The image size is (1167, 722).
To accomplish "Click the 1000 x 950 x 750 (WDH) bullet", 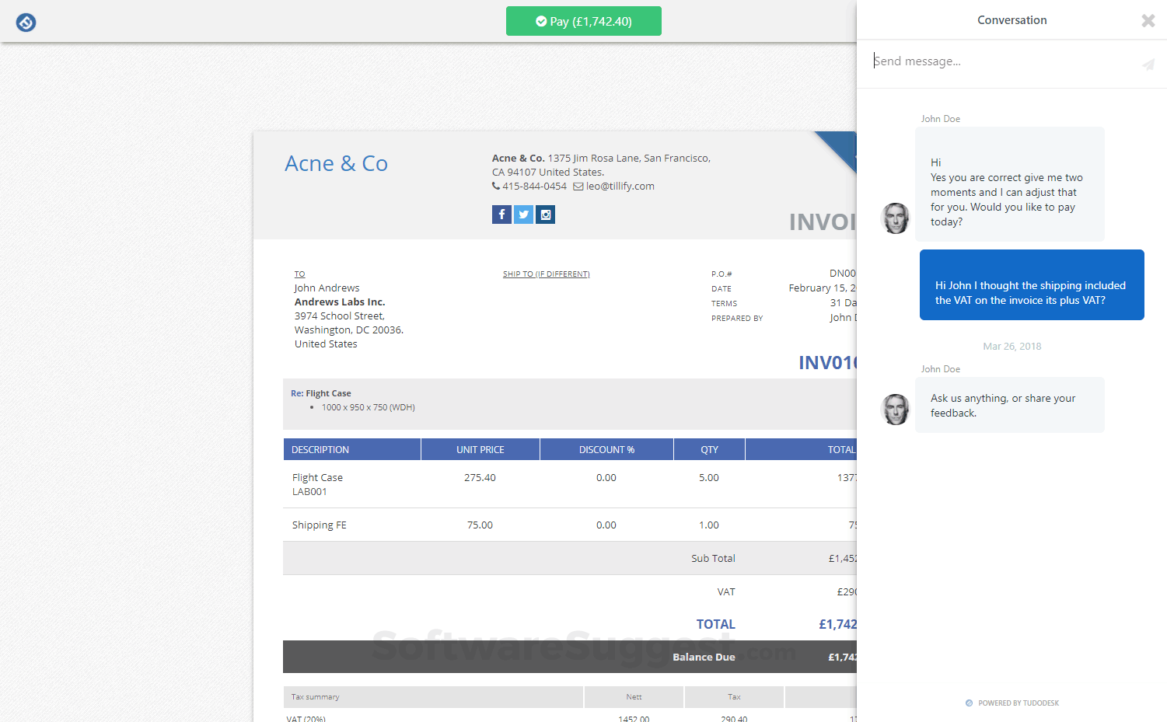I will pyautogui.click(x=369, y=408).
